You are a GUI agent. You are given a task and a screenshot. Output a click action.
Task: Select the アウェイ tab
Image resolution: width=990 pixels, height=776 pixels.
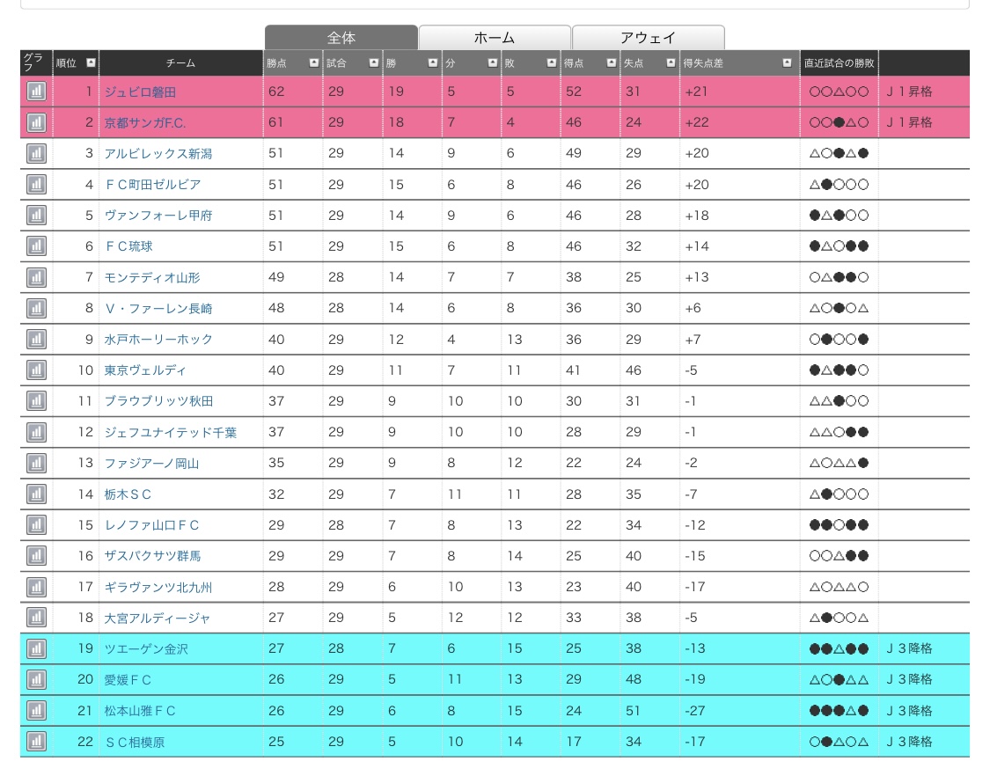tap(648, 38)
